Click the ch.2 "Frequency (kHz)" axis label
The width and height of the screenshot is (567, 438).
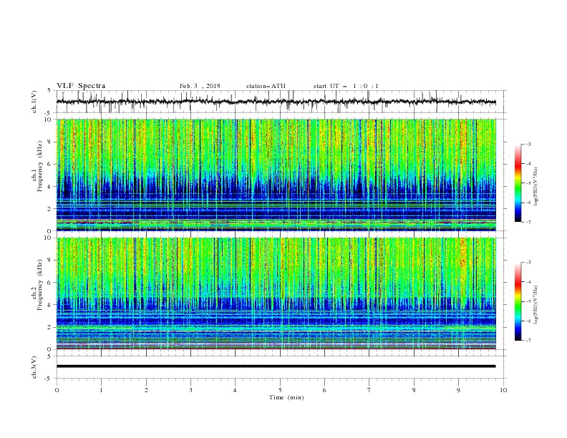click(x=40, y=284)
